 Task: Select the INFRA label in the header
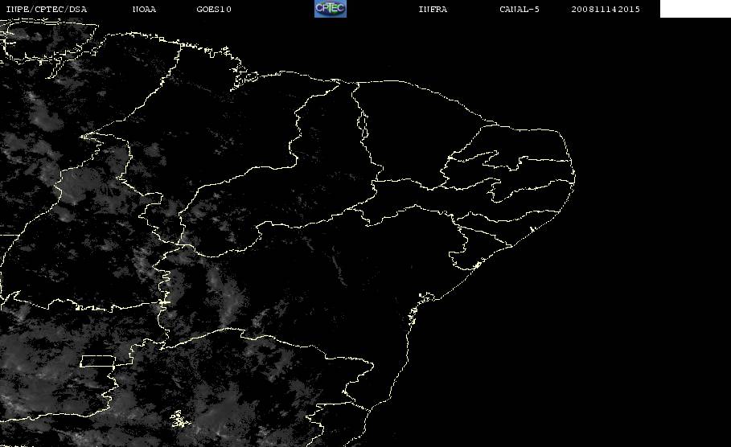tap(433, 9)
